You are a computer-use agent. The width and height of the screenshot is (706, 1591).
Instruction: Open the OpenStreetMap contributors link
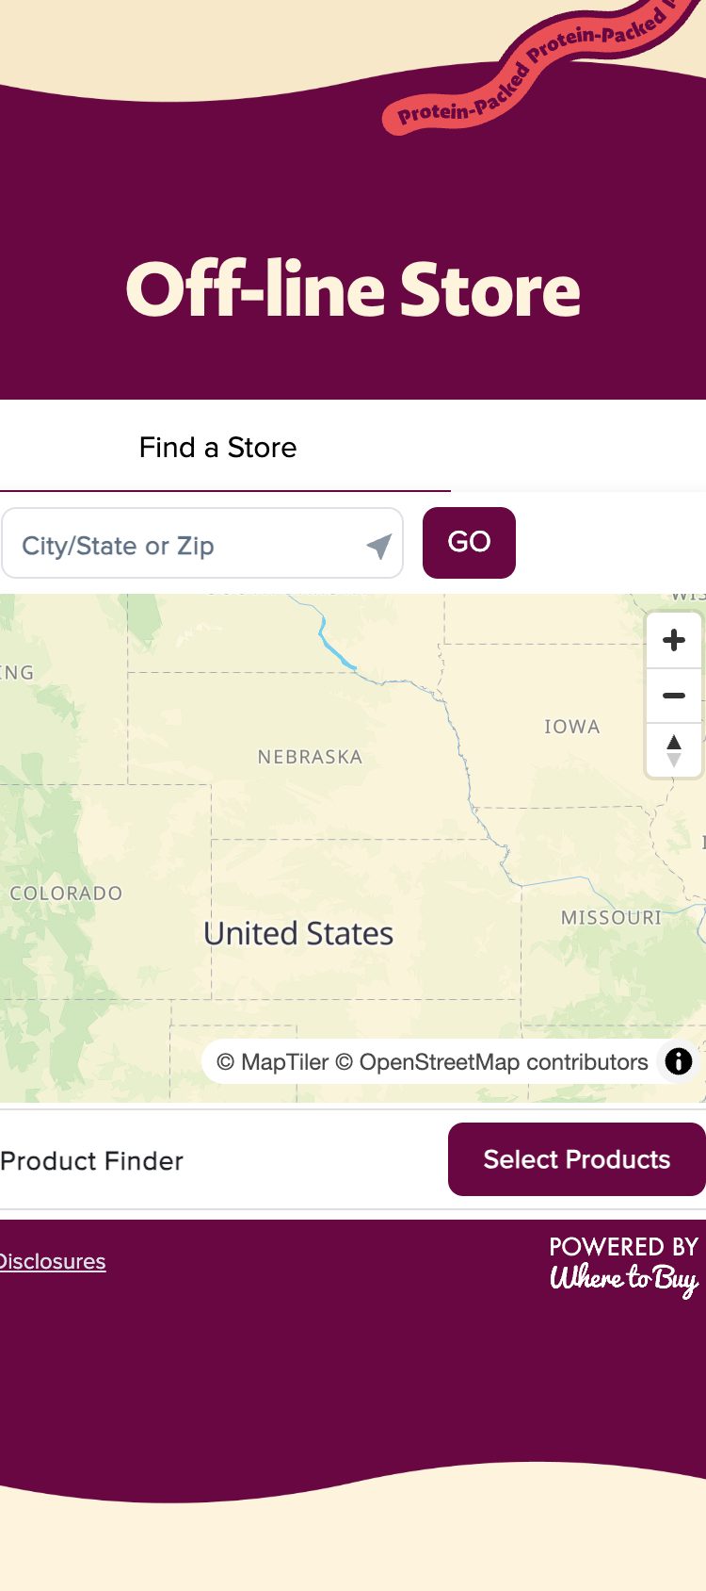pos(492,1062)
